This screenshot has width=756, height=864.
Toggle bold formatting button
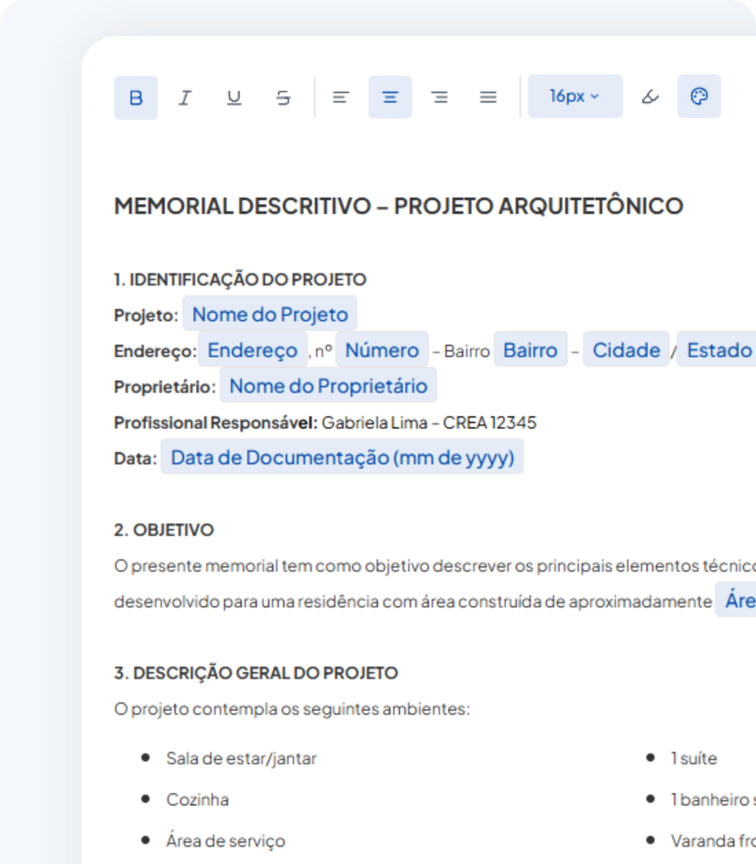point(136,97)
